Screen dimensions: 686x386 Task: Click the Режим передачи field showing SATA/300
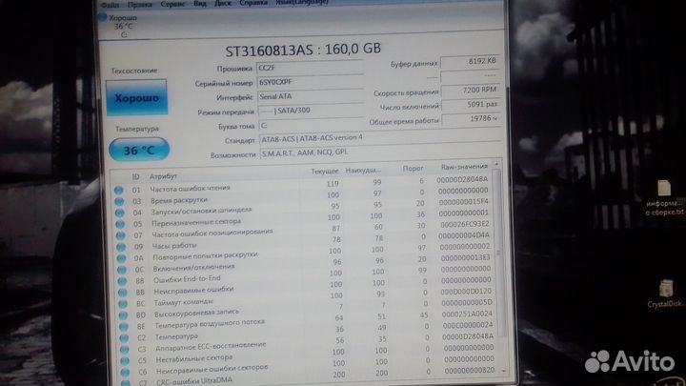pyautogui.click(x=312, y=111)
